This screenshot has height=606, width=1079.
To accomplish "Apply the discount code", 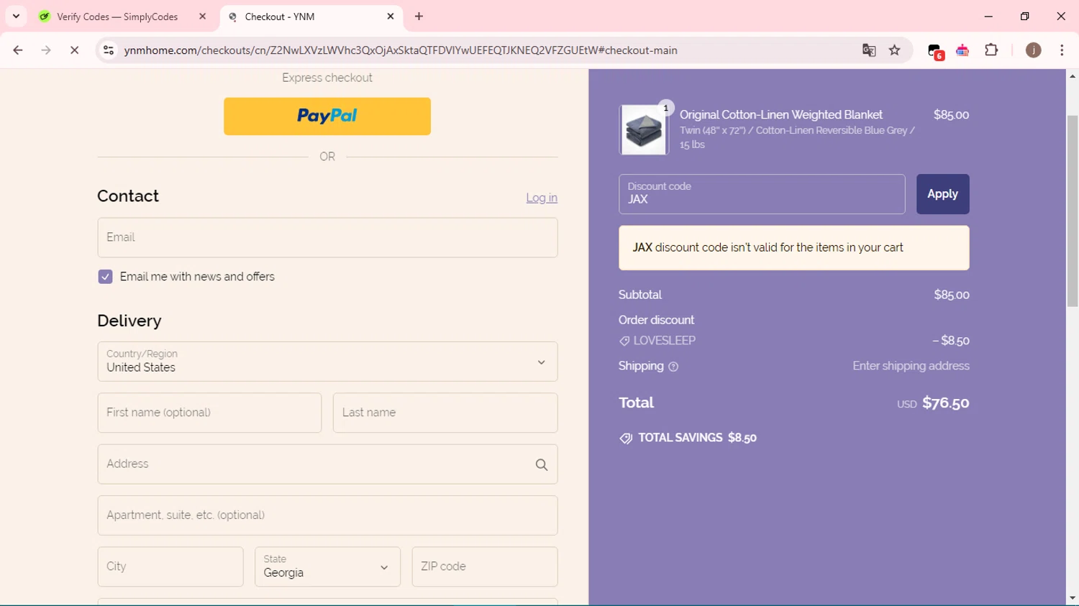I will pos(942,194).
